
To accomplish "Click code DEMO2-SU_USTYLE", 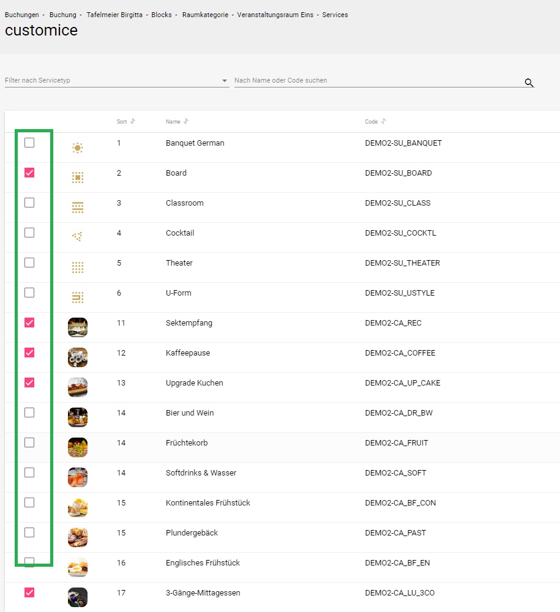I will (400, 293).
